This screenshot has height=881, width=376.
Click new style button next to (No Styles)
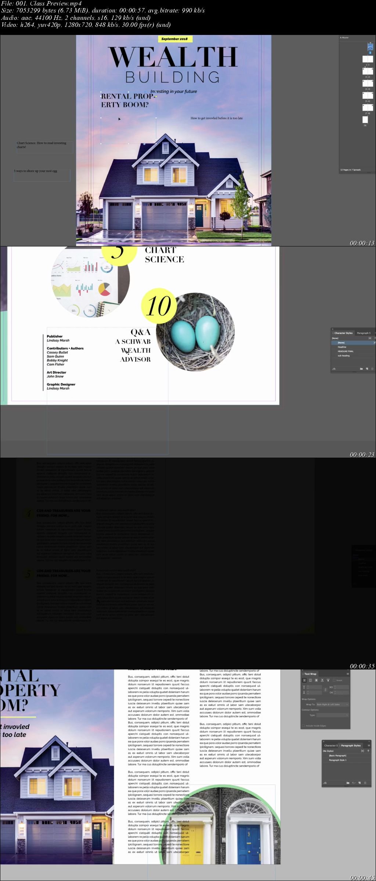[362, 751]
